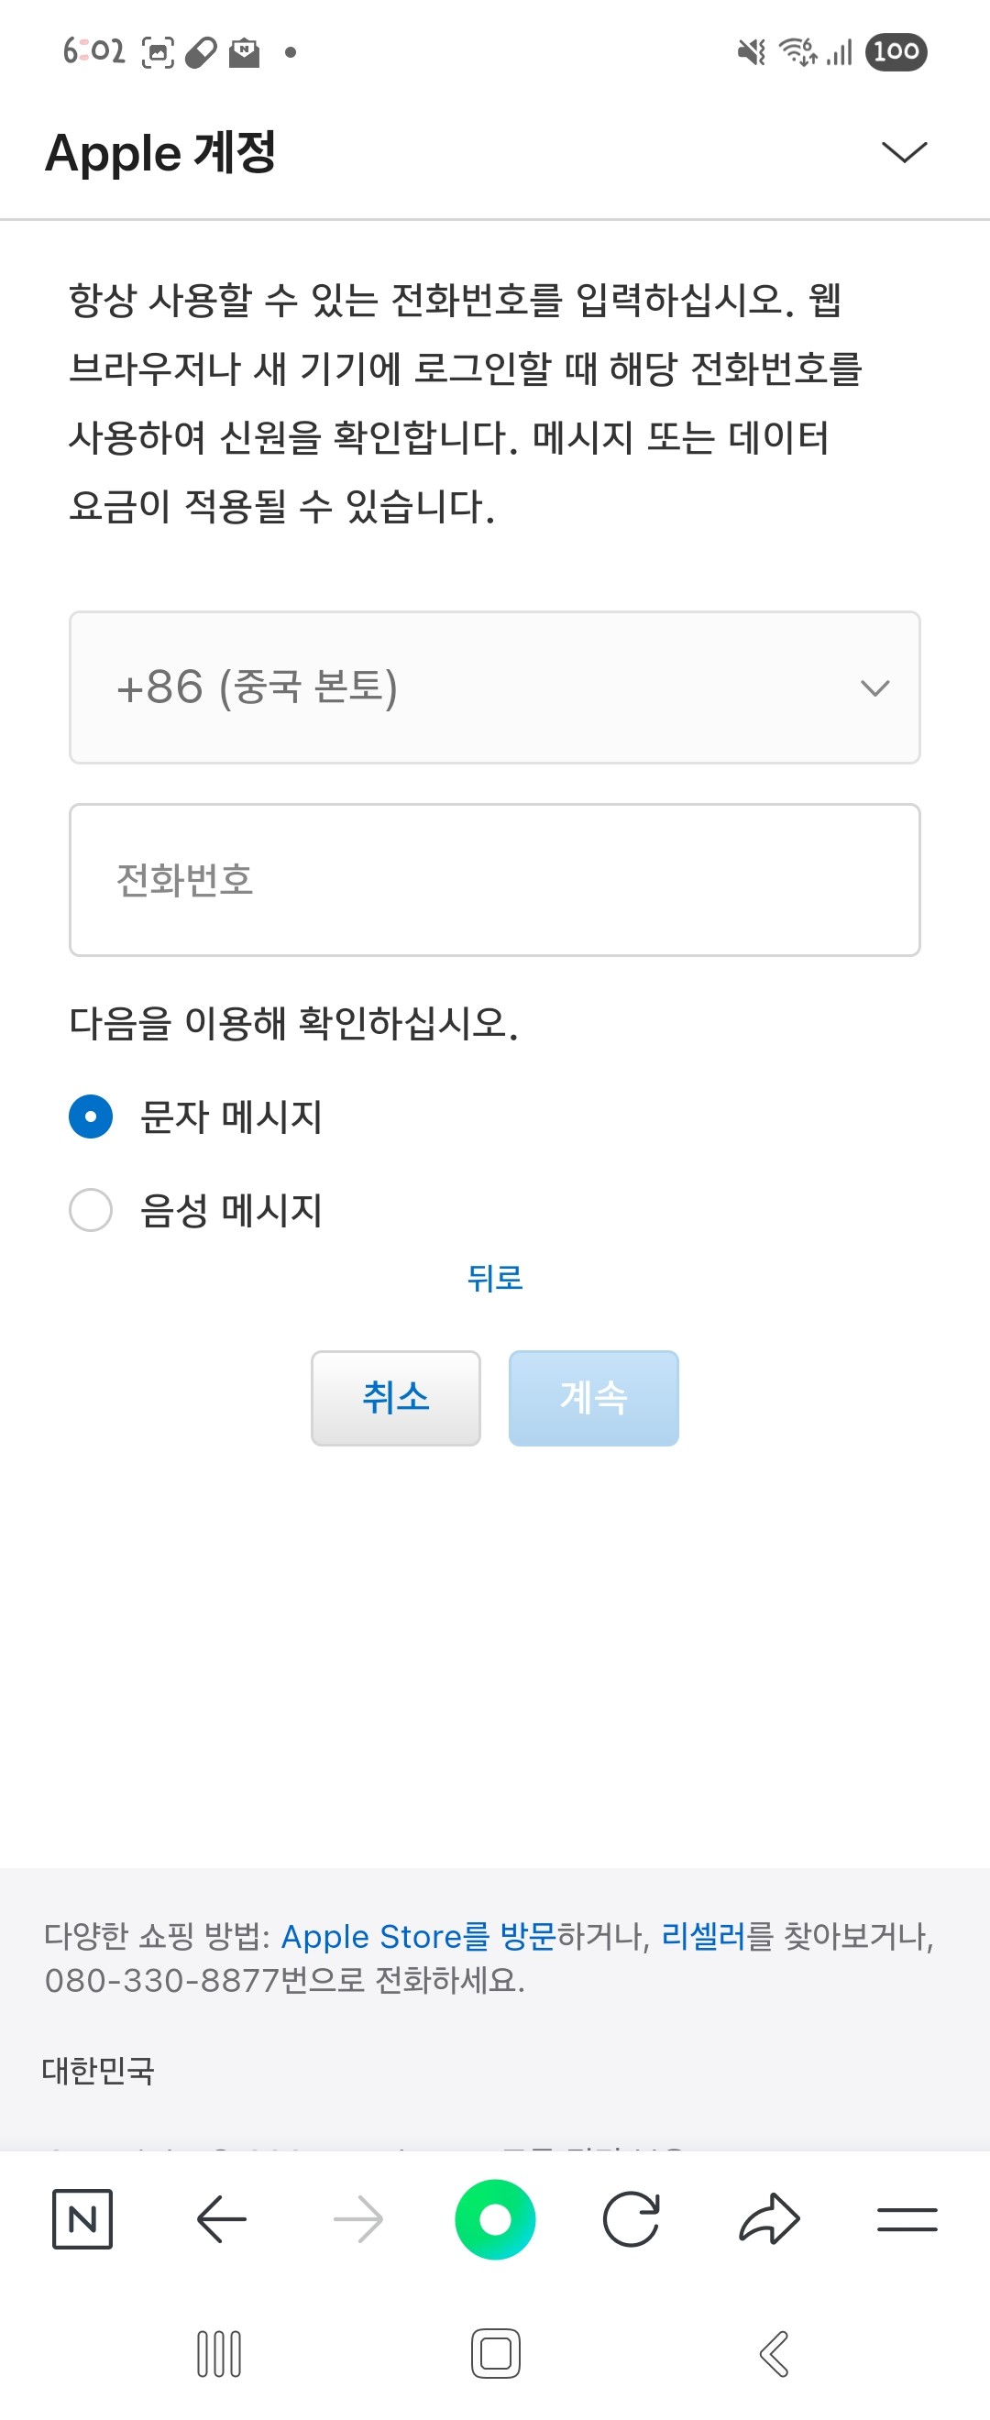Open the 리셀러 link in footer

(x=702, y=1936)
